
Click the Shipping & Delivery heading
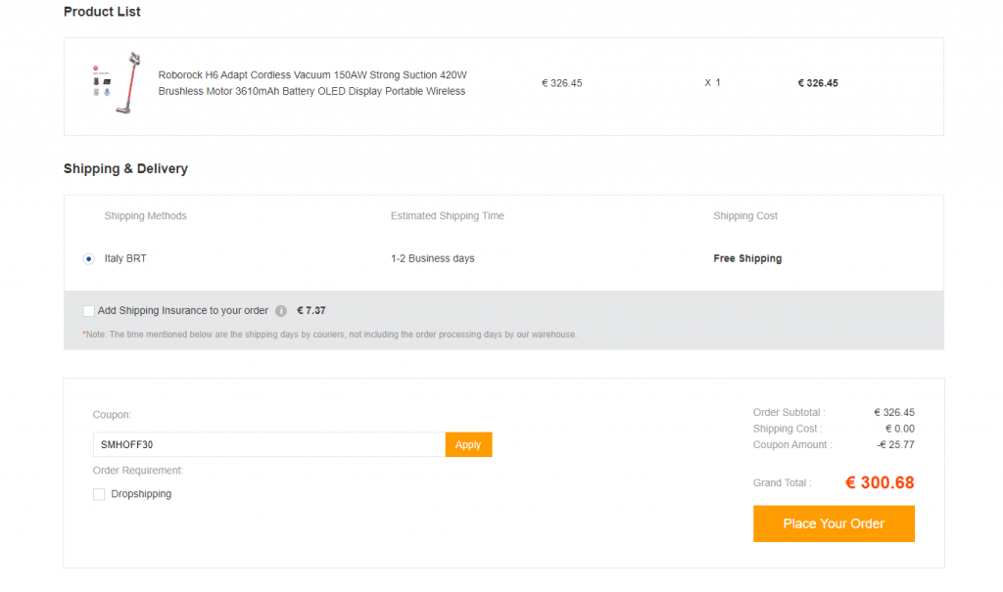point(125,168)
